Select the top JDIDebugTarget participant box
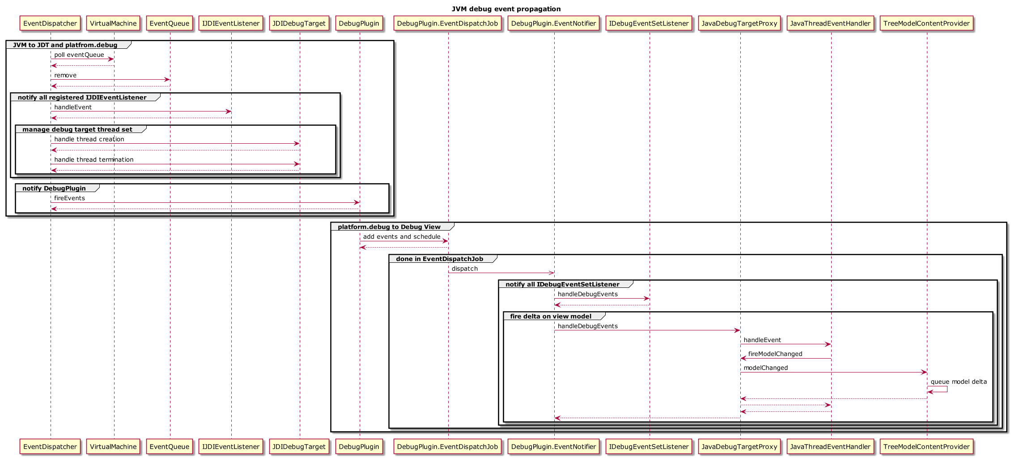This screenshot has width=1011, height=458. pyautogui.click(x=299, y=23)
